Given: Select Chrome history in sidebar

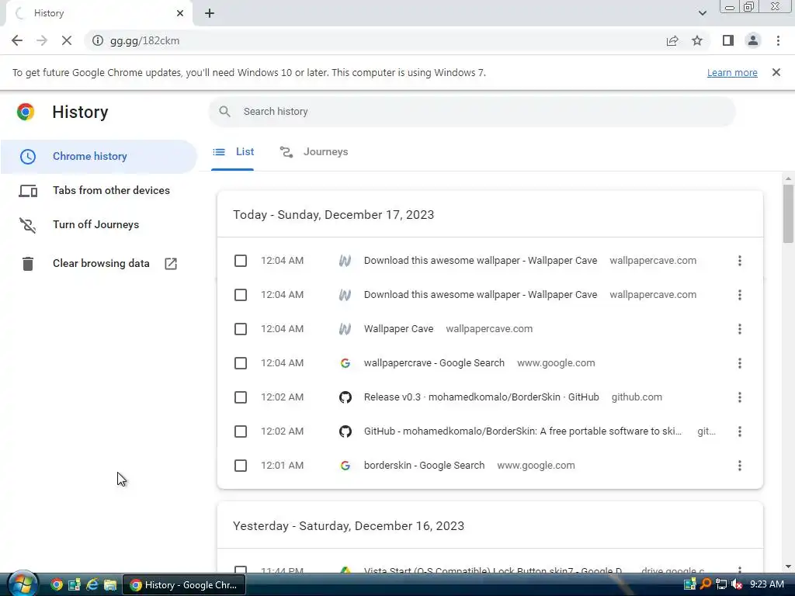Looking at the screenshot, I should coord(99,156).
